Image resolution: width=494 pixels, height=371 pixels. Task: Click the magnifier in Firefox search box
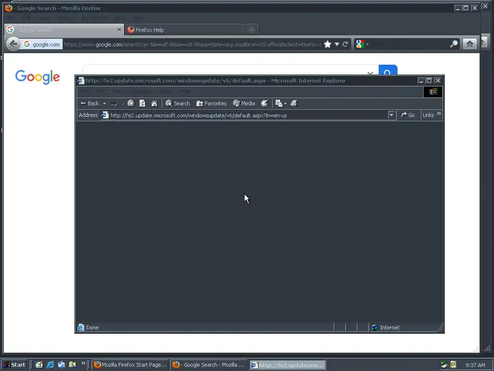453,44
